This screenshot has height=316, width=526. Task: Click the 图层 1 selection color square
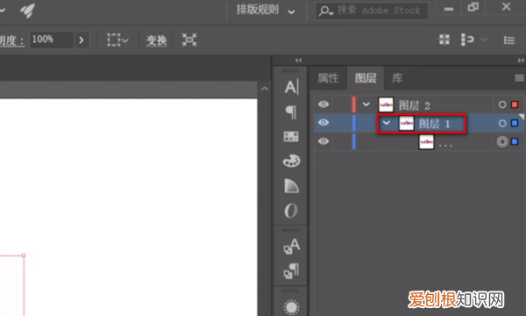point(515,123)
